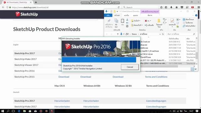This screenshot has width=201, height=113.
Task: Open the Firefox hamburger menu
Action: click(x=199, y=7)
